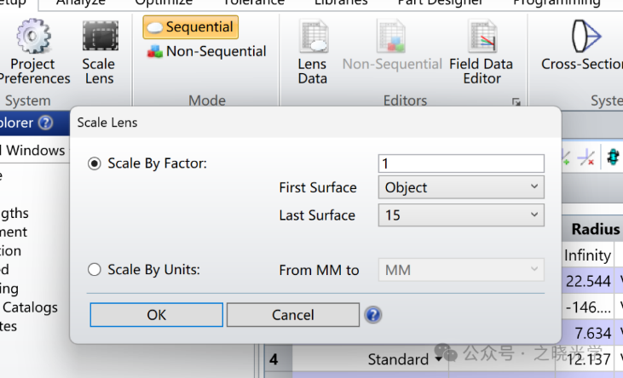This screenshot has height=378, width=623.
Task: Click the scale factor input field
Action: coord(460,163)
